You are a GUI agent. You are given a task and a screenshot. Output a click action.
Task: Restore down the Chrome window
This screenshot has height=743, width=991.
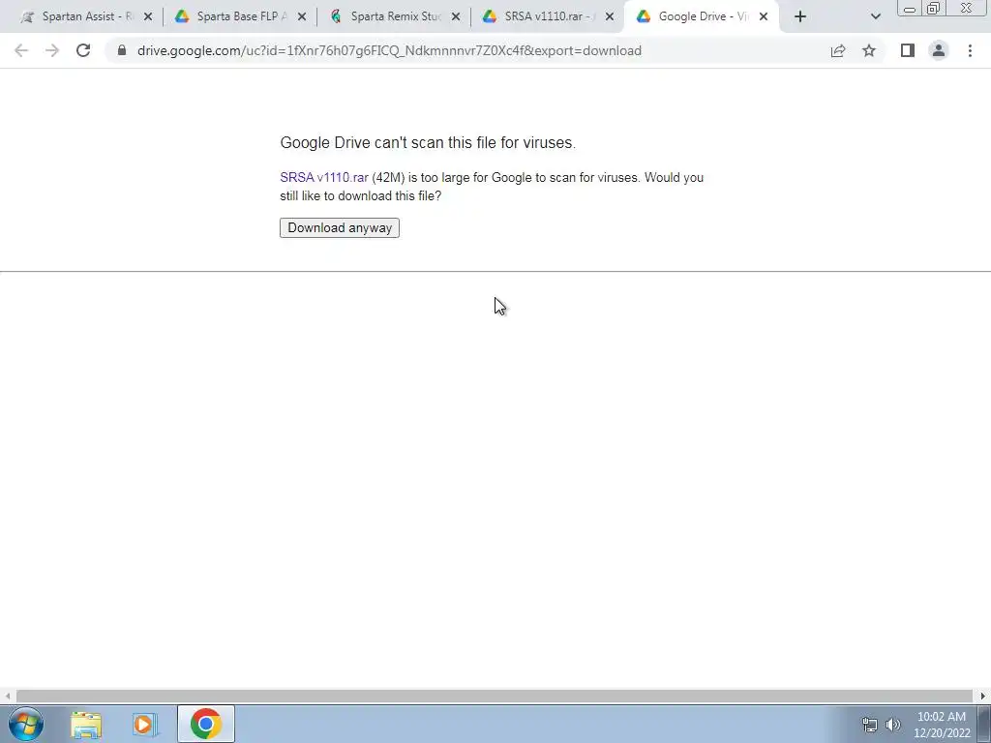(x=933, y=9)
